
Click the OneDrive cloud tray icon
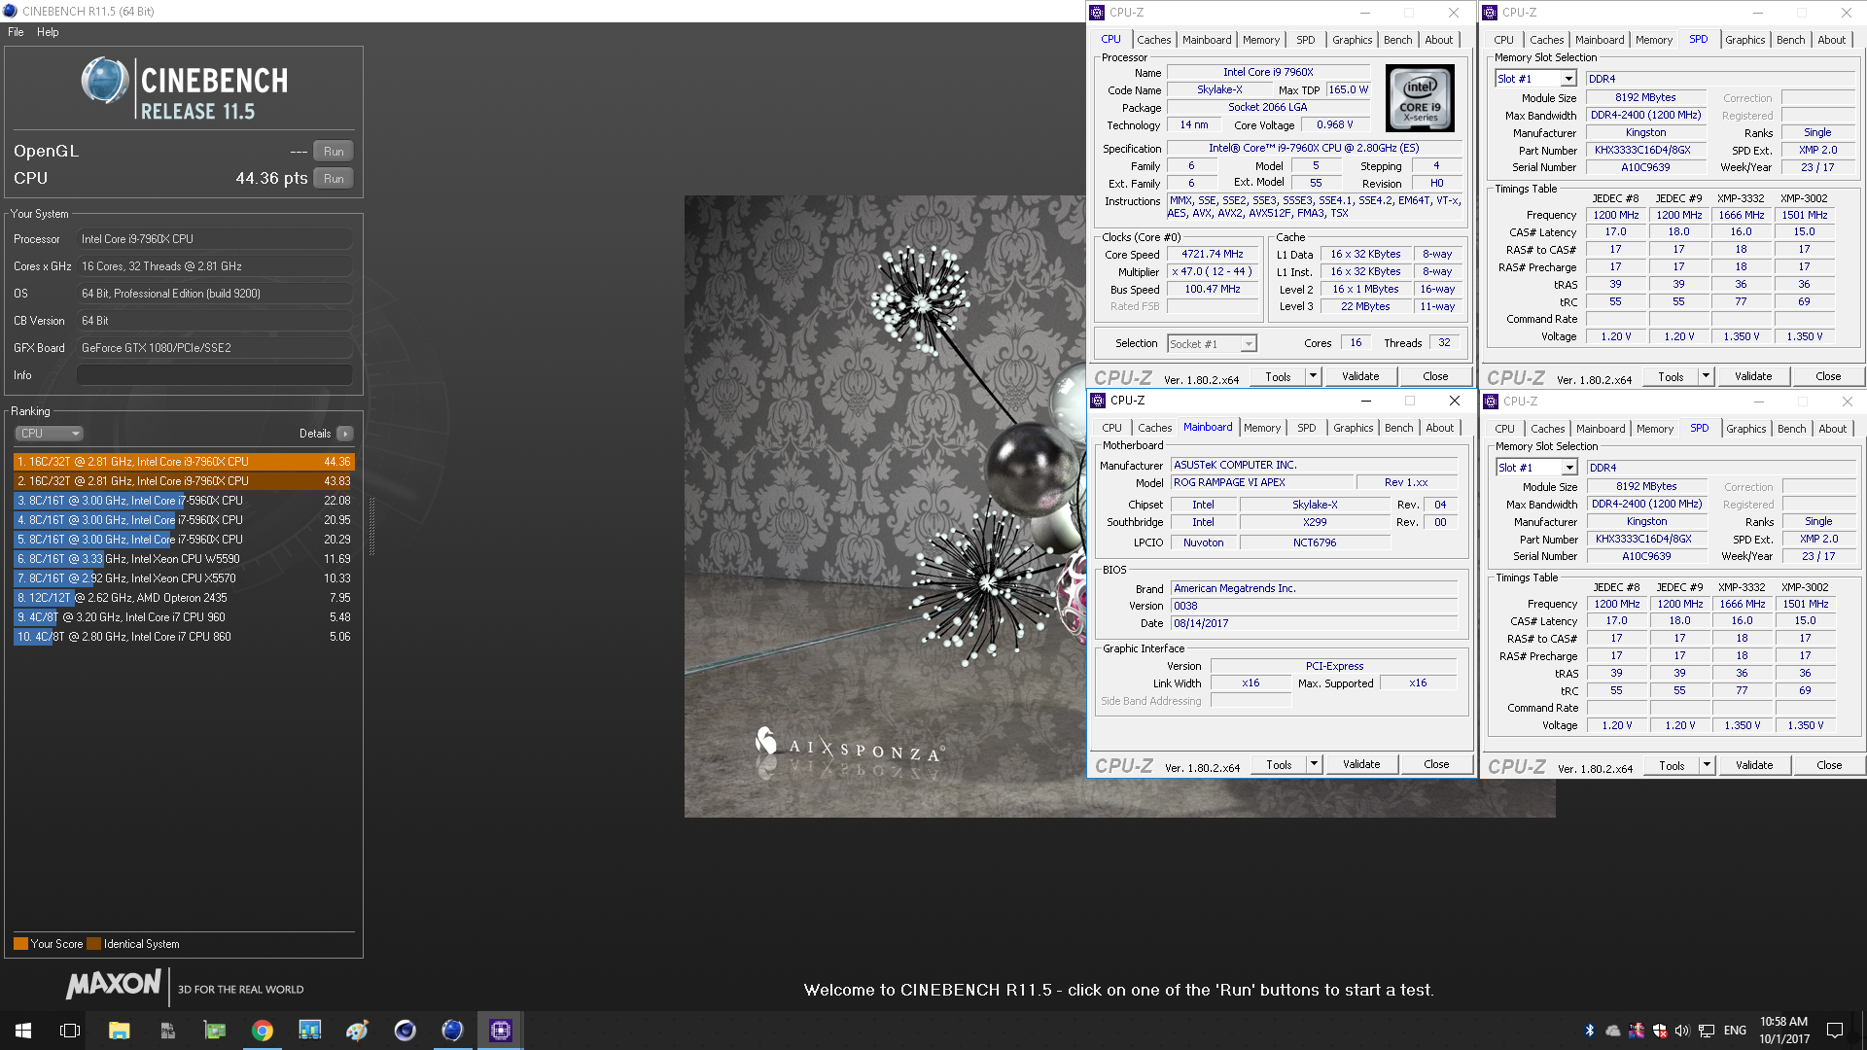point(1613,1031)
